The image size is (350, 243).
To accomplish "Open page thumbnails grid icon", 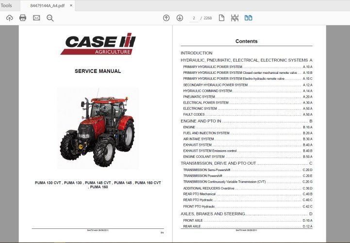I will point(235,18).
